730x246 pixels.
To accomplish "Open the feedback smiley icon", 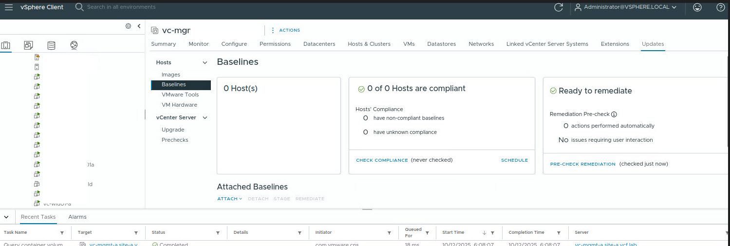I will coord(697,7).
